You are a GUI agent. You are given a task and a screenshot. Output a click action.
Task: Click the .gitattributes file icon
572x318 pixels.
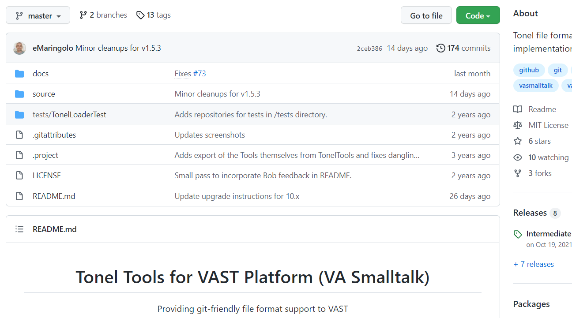19,135
